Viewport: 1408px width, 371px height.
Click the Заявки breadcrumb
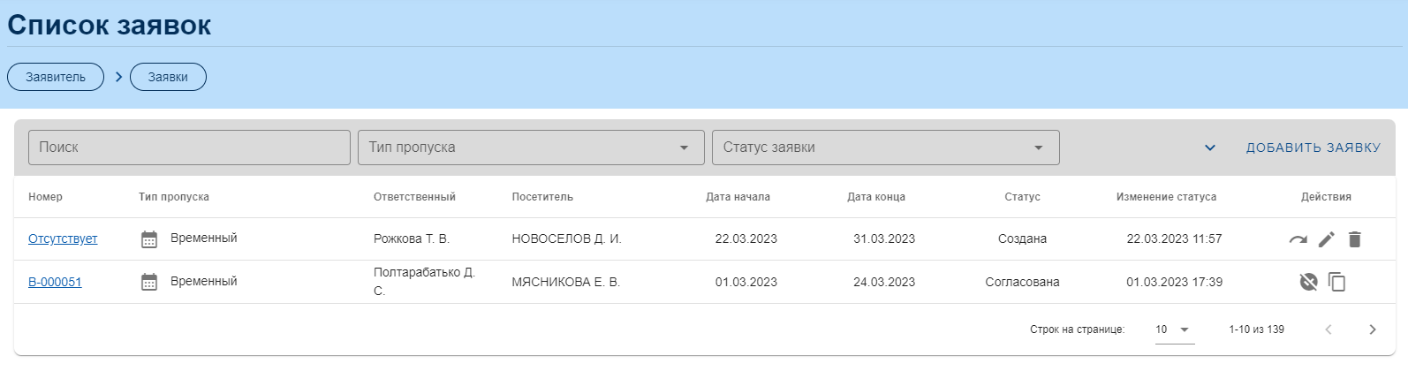click(x=168, y=77)
